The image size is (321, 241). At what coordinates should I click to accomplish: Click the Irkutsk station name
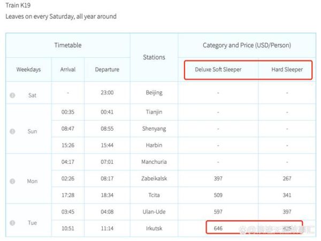tap(154, 228)
